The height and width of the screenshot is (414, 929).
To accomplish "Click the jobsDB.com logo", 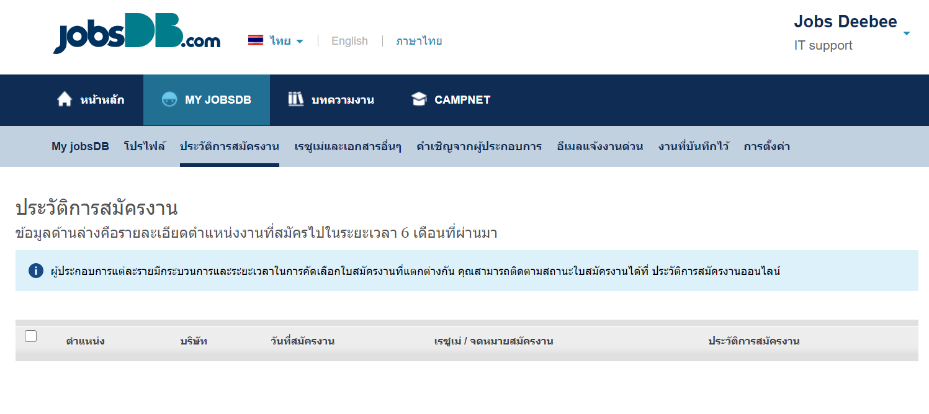I will click(137, 35).
